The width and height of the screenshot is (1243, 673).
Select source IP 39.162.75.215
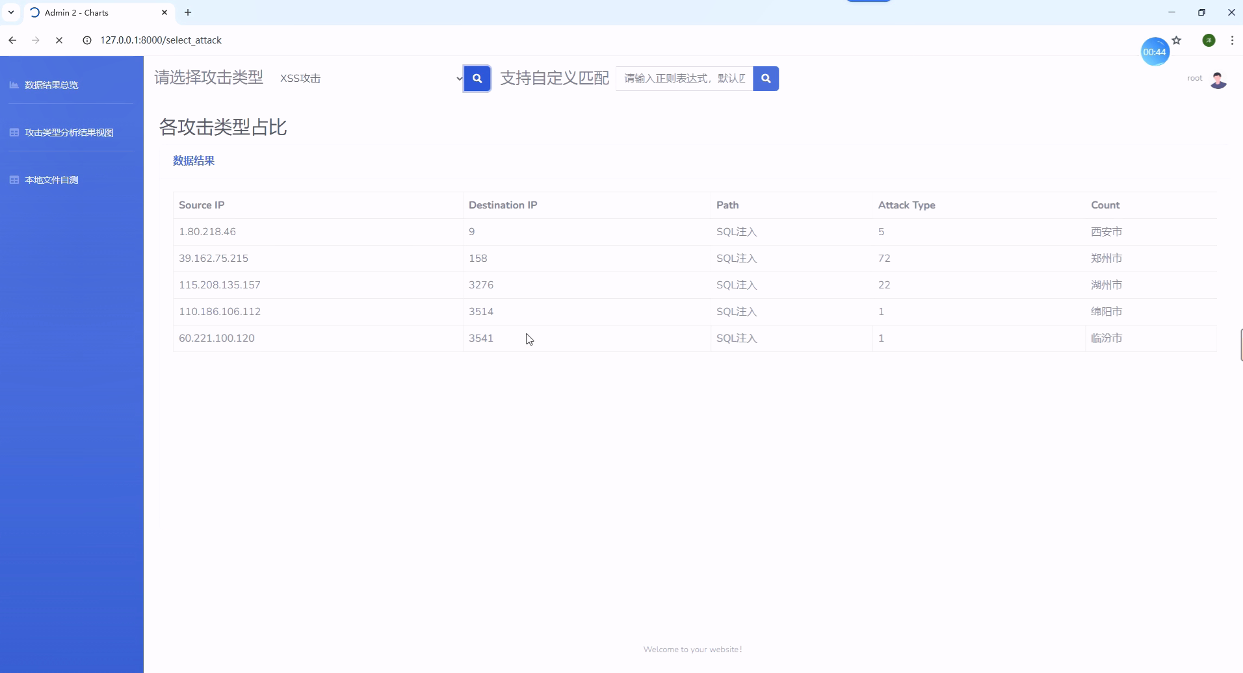point(213,259)
